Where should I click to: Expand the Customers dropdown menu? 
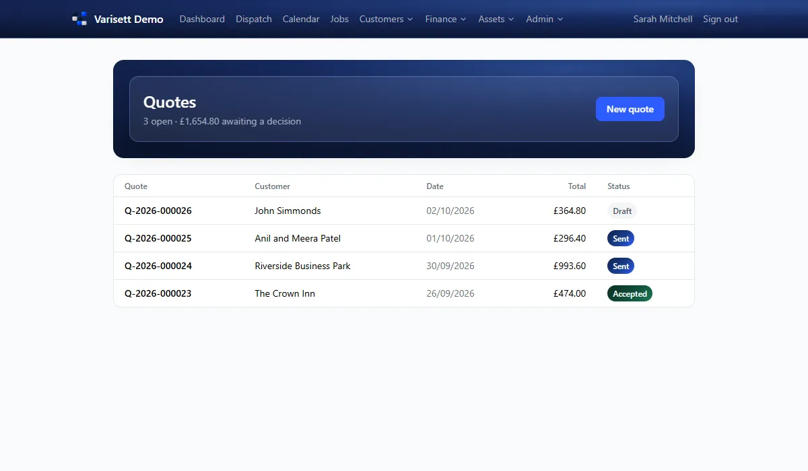tap(386, 19)
